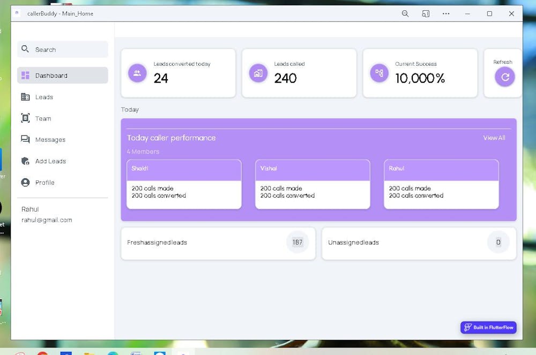Open View All caller performance
The width and height of the screenshot is (536, 355).
494,138
